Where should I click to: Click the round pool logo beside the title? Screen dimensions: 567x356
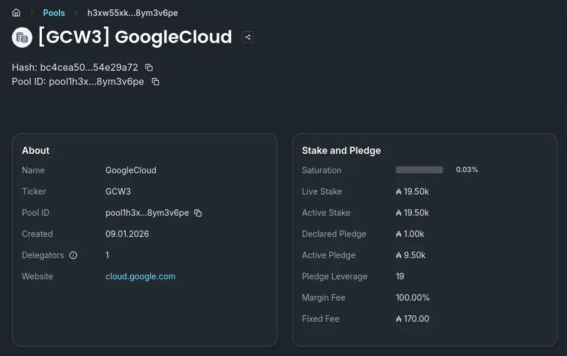point(22,38)
